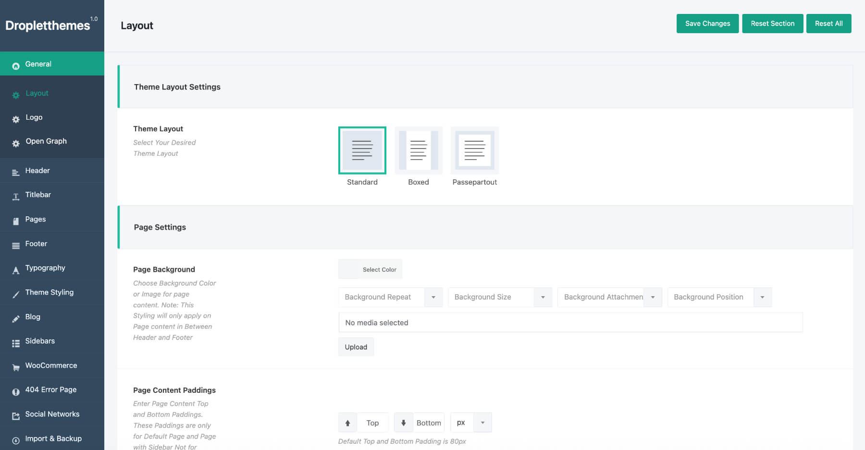
Task: Go to the Open Graph submenu item
Action: [46, 141]
